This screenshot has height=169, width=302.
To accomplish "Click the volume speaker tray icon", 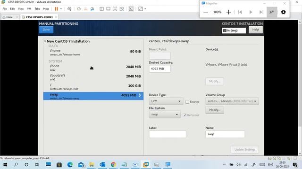I will (239, 165).
